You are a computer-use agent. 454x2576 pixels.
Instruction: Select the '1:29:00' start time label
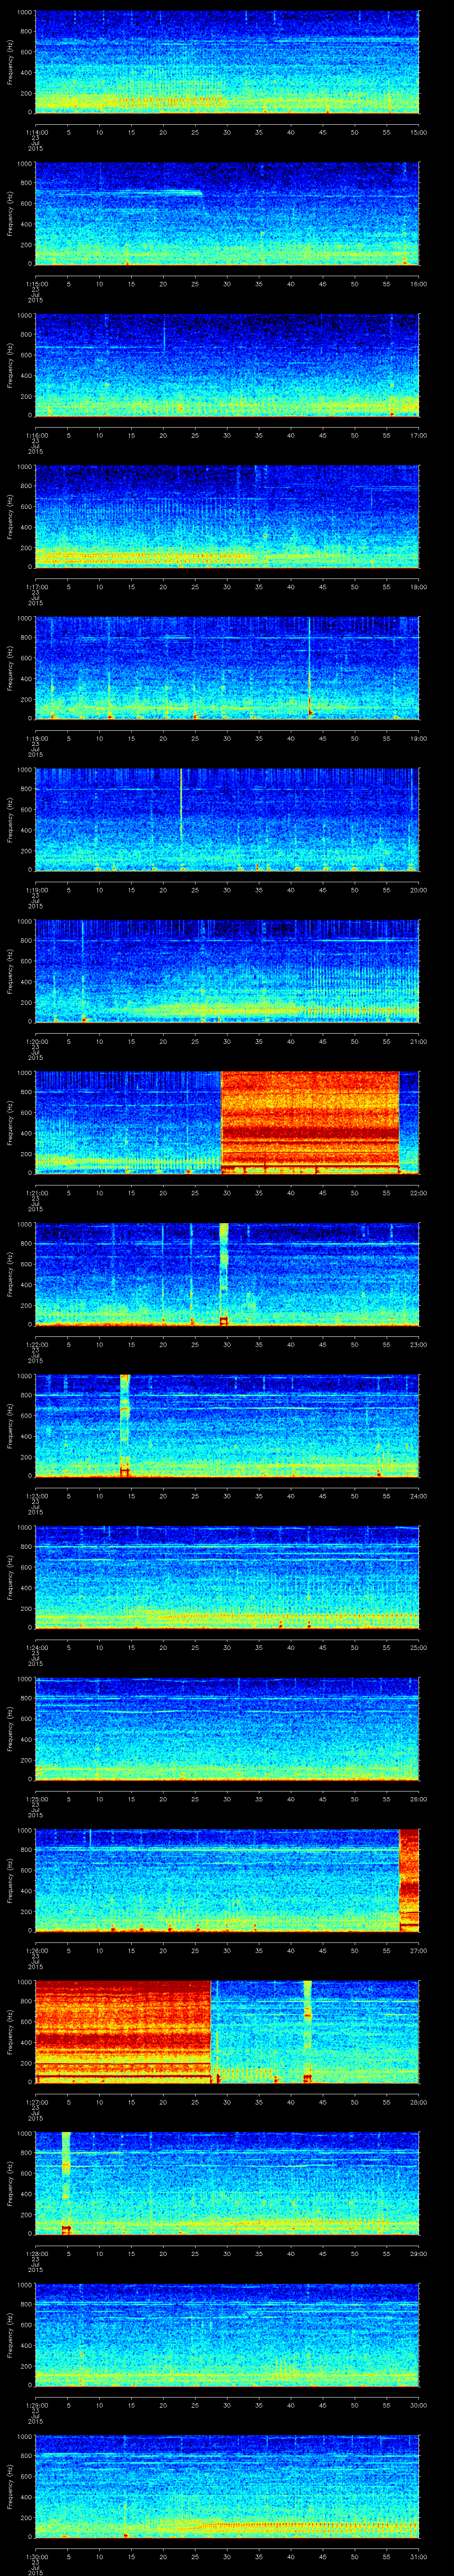(36, 2405)
